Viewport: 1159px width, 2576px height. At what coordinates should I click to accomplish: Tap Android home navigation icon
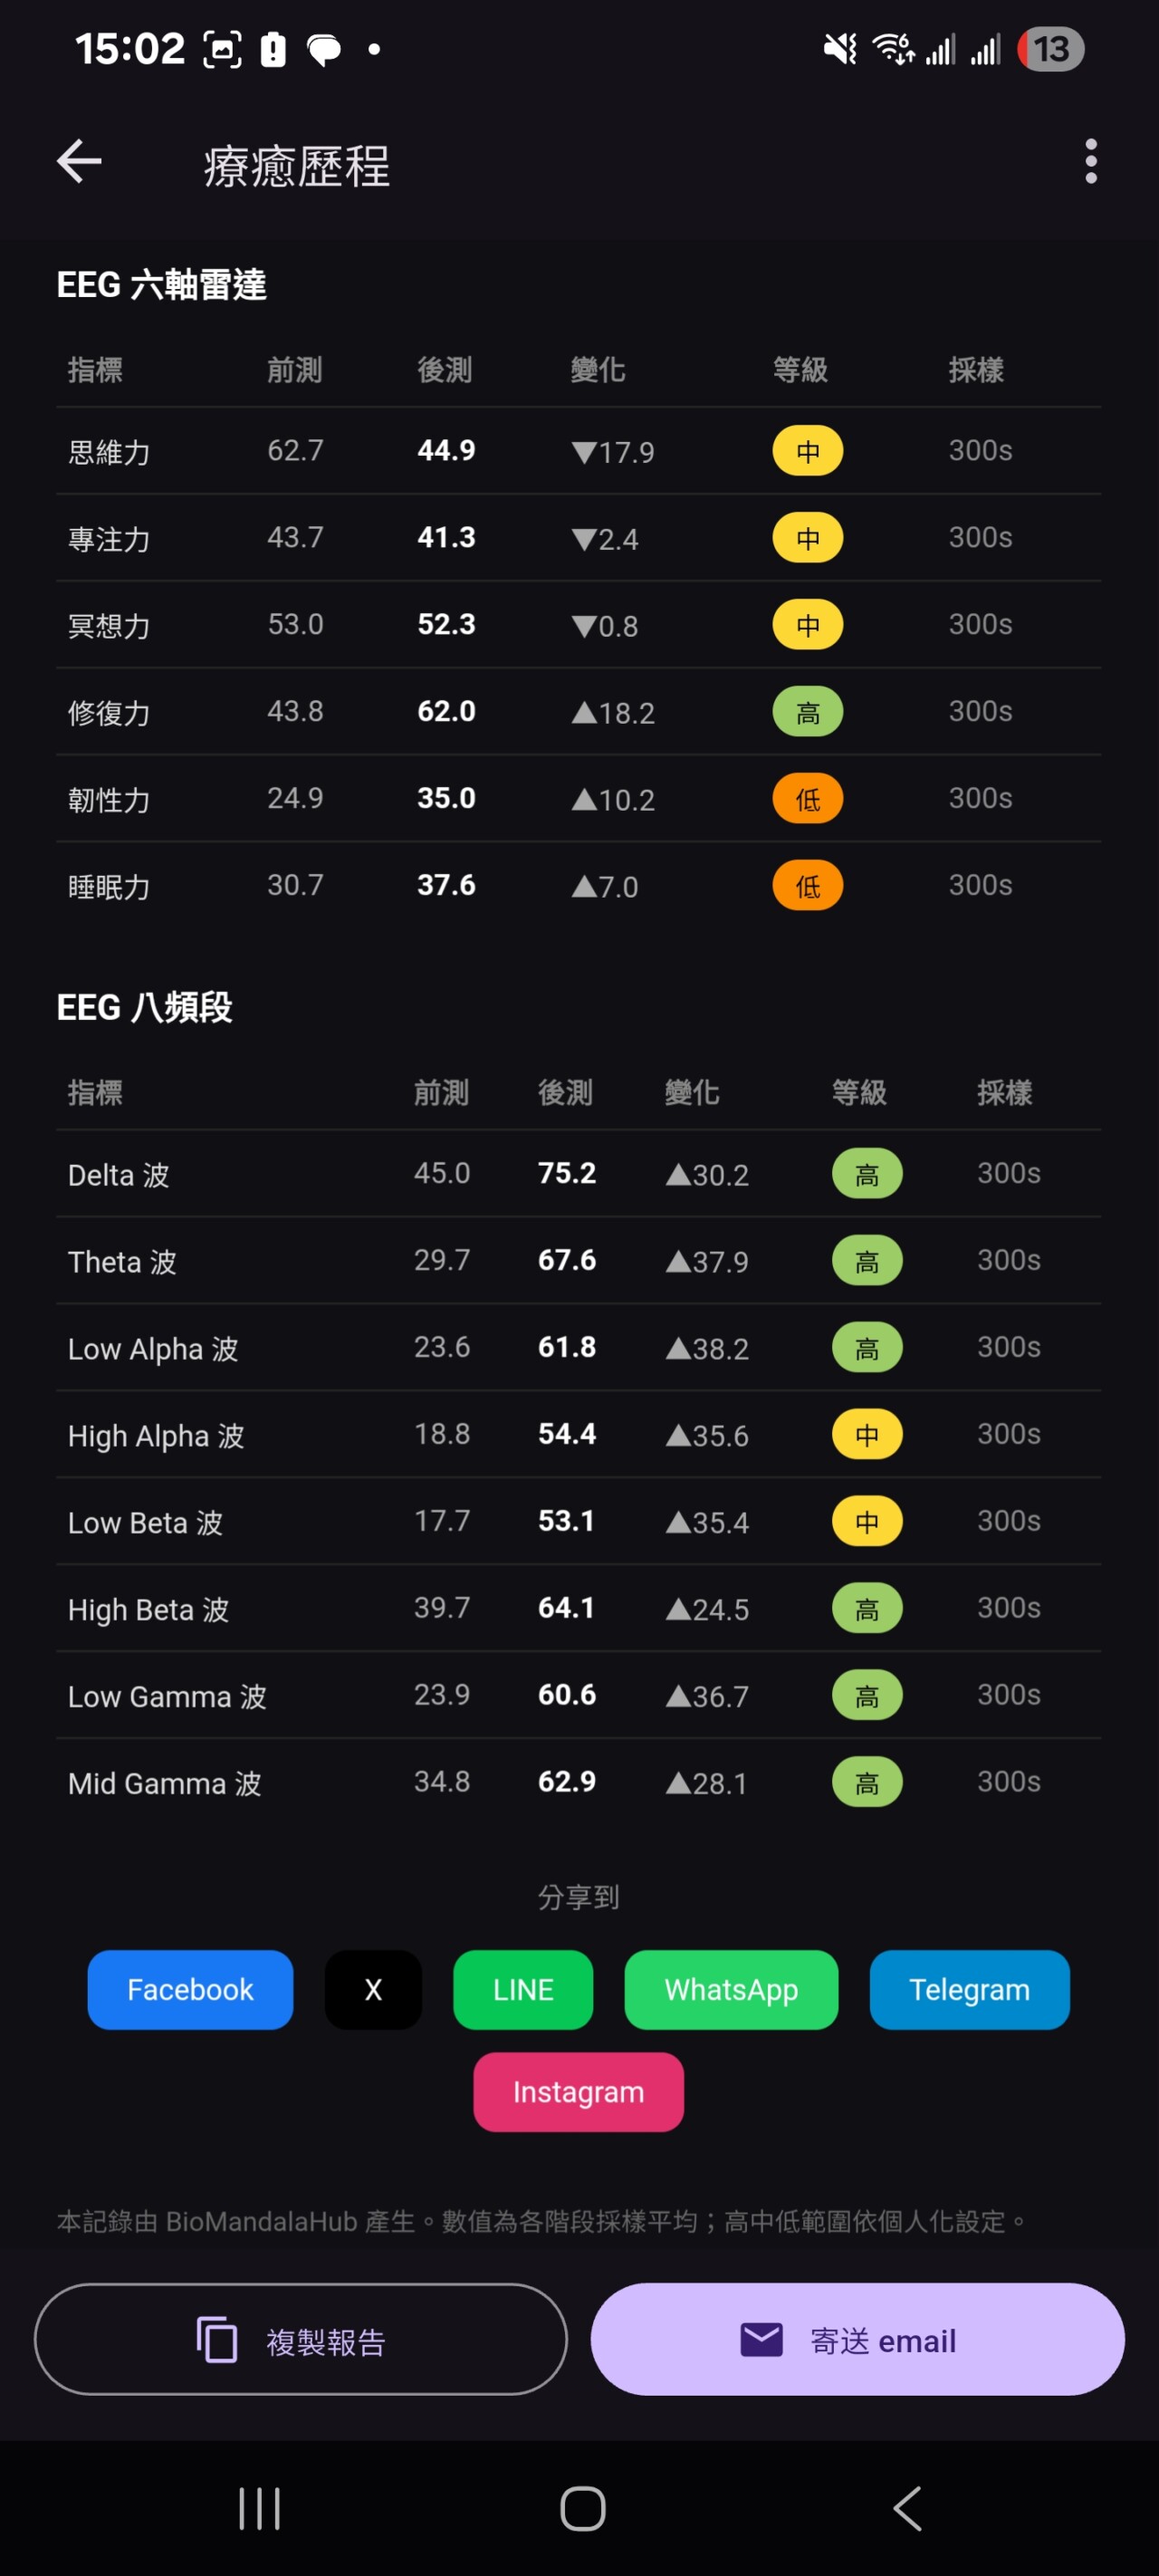(582, 2508)
